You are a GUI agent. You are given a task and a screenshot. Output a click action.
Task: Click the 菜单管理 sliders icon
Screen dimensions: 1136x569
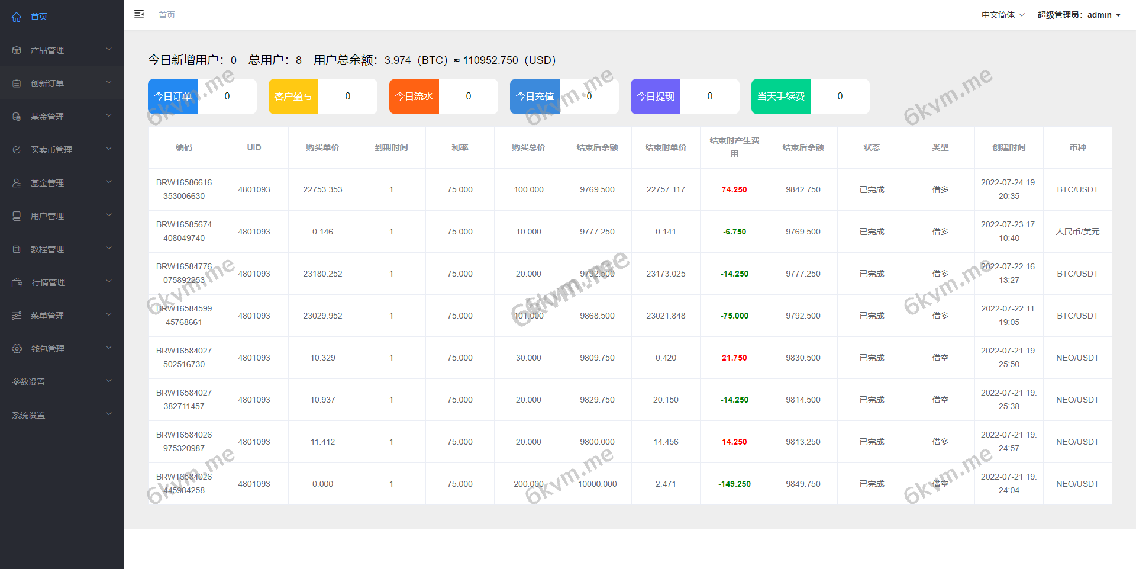(x=17, y=316)
